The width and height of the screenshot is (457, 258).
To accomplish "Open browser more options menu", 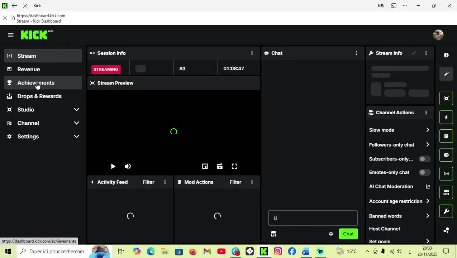I will [x=405, y=6].
